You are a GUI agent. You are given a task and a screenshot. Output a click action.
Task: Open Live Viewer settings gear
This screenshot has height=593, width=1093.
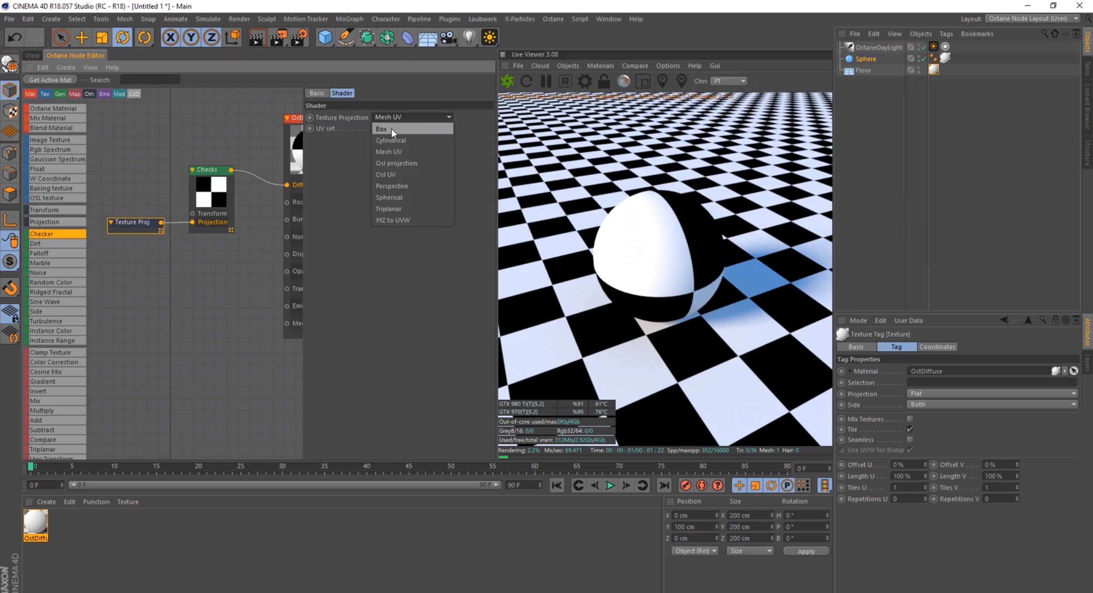pos(585,81)
